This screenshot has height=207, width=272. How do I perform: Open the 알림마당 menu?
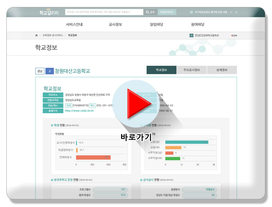pyautogui.click(x=157, y=24)
